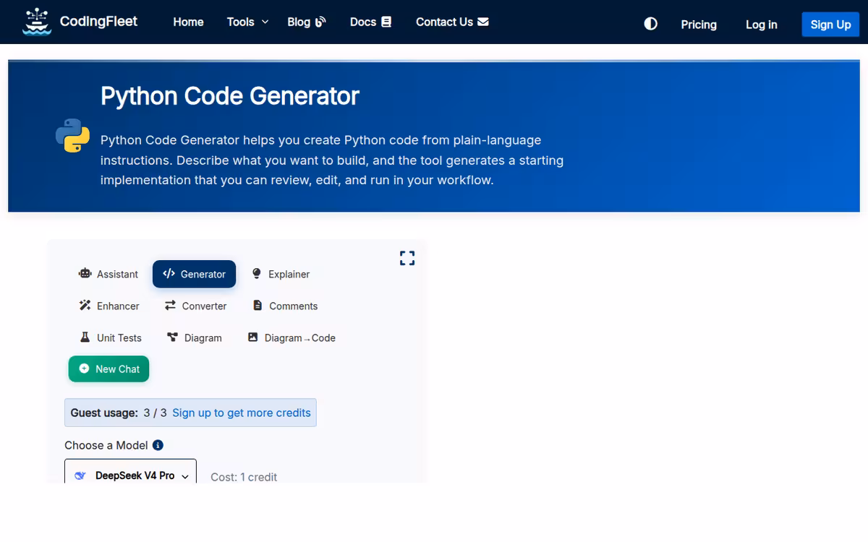Viewport: 868px width, 542px height.
Task: Switch to the Assistant tab
Action: pos(109,274)
